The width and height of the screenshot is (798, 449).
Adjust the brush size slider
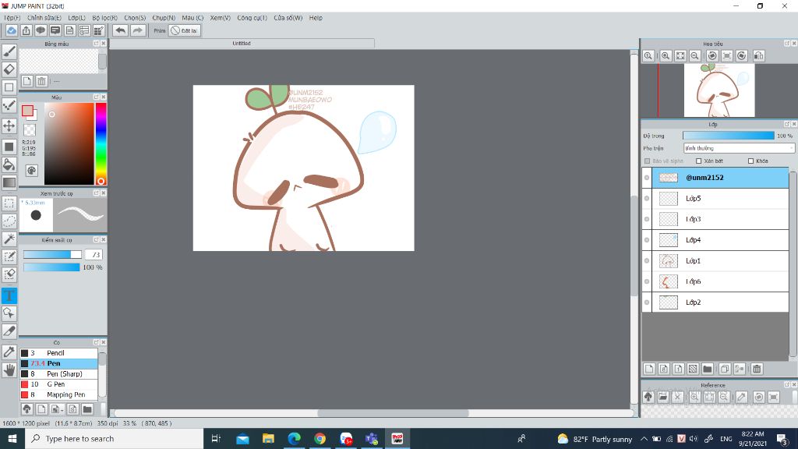(x=52, y=255)
